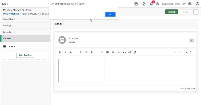
Task: Open the user profile icon
Action: tap(198, 4)
